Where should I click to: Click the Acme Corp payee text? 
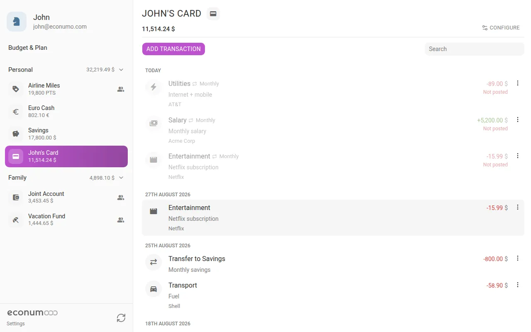pos(182,141)
